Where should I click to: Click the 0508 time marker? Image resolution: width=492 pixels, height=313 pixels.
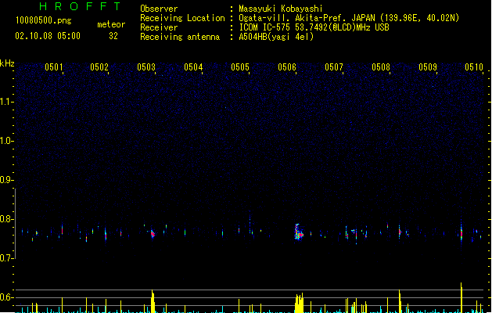381,67
